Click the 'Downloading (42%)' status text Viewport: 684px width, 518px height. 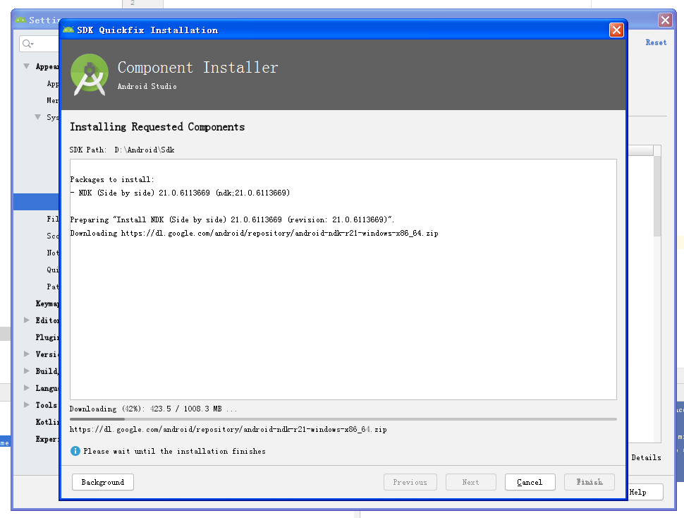pos(153,409)
